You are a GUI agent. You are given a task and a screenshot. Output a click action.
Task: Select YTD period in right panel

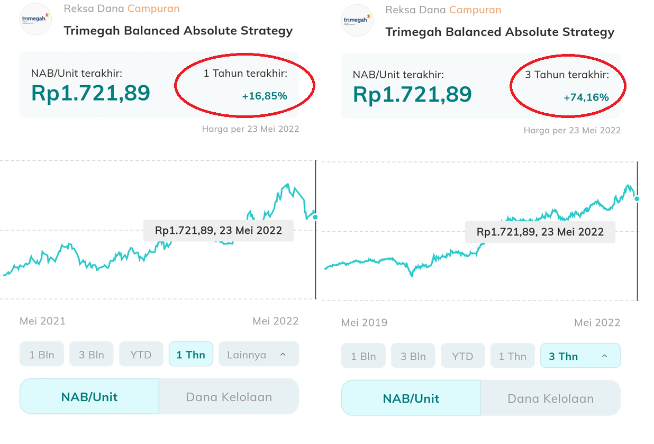tap(462, 356)
